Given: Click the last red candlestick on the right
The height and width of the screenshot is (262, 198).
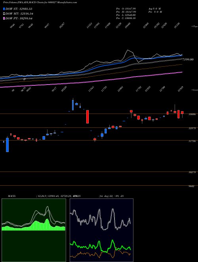Looking at the screenshot, I should tap(182, 113).
